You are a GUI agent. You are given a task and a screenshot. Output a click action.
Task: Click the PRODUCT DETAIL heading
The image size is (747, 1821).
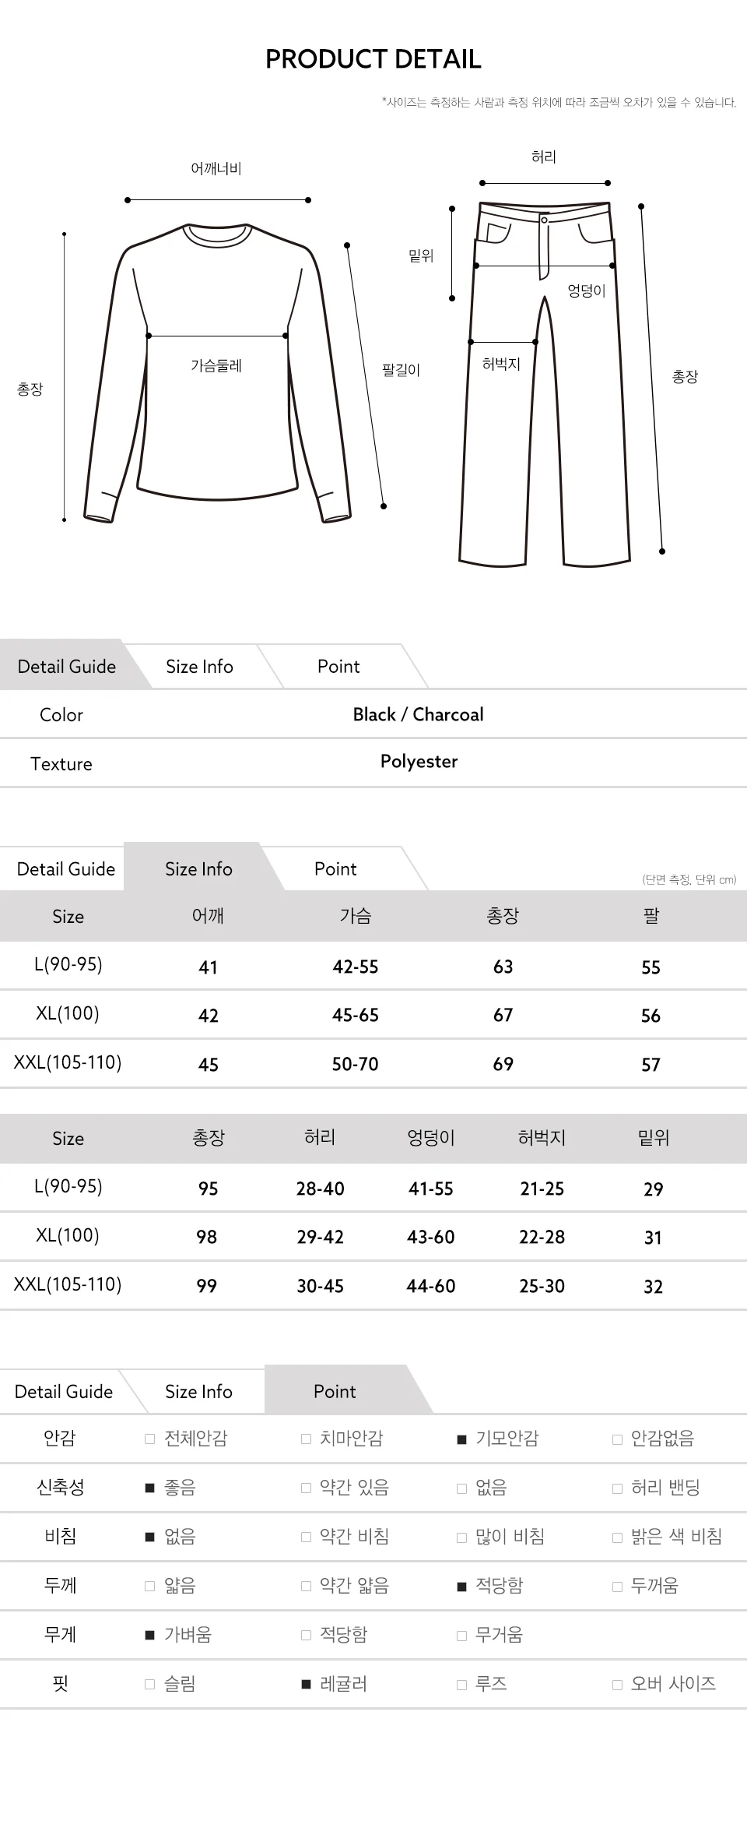373,59
